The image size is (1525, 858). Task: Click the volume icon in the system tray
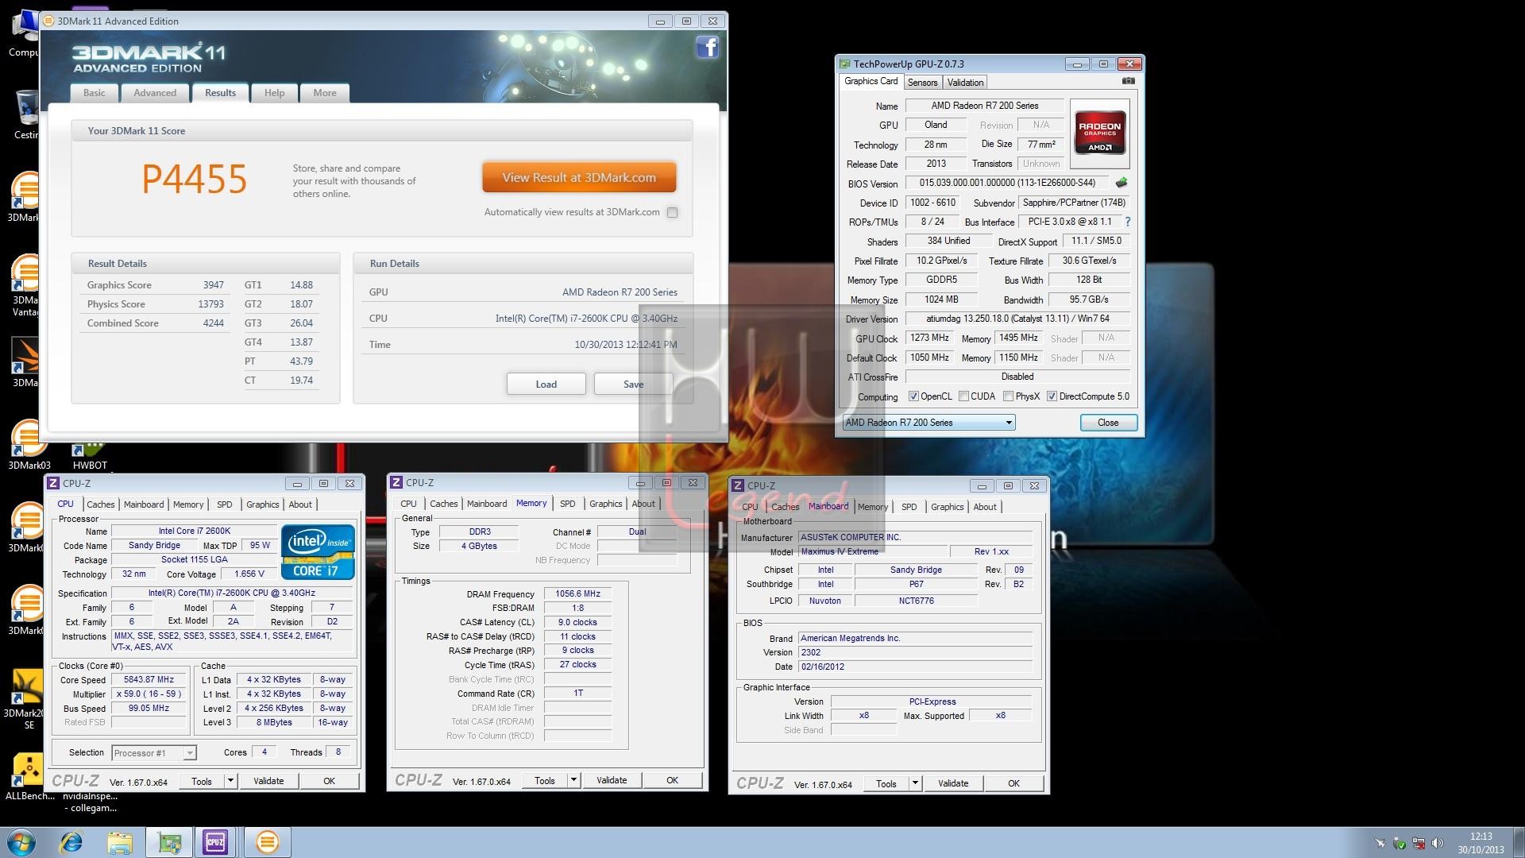(1438, 843)
